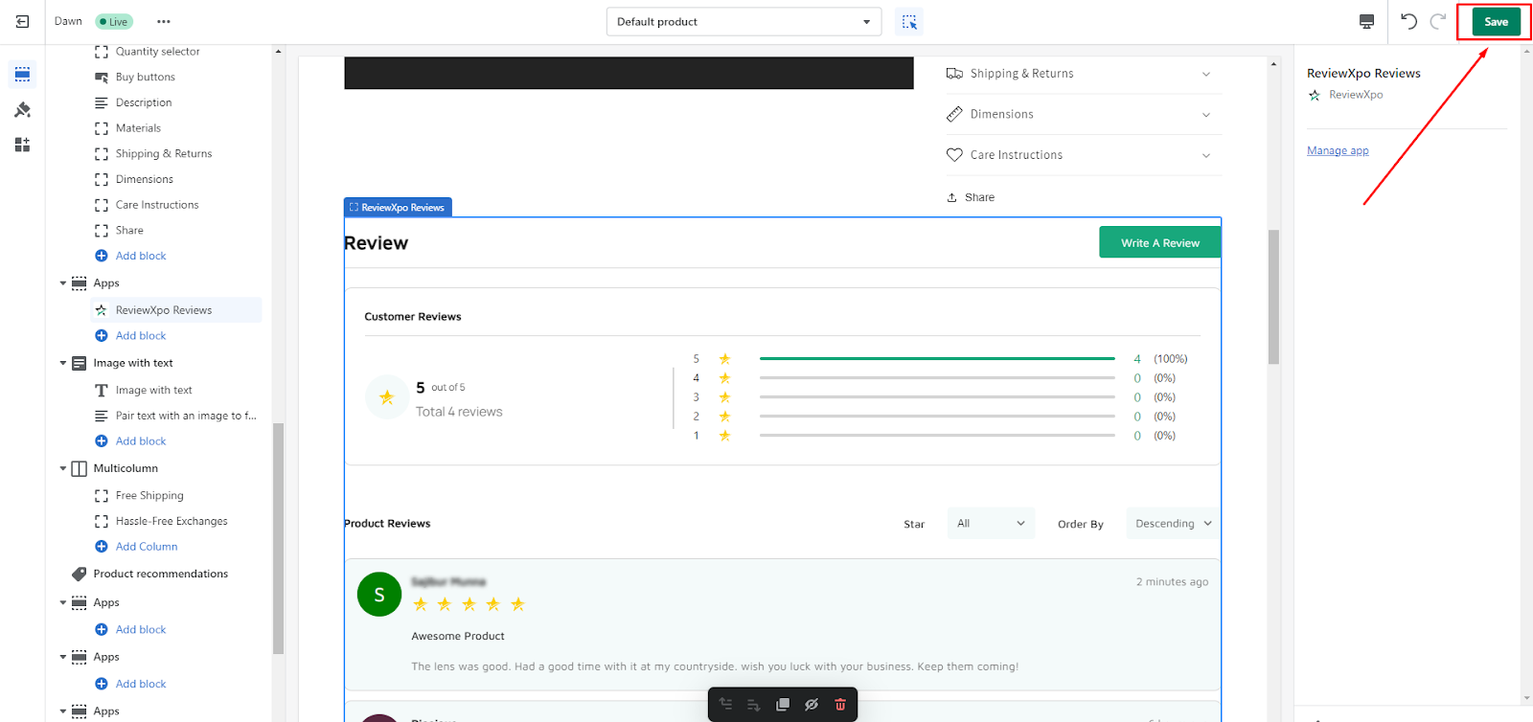Collapse the Multicolumn section
Screen dimensions: 1533x722
tap(63, 469)
